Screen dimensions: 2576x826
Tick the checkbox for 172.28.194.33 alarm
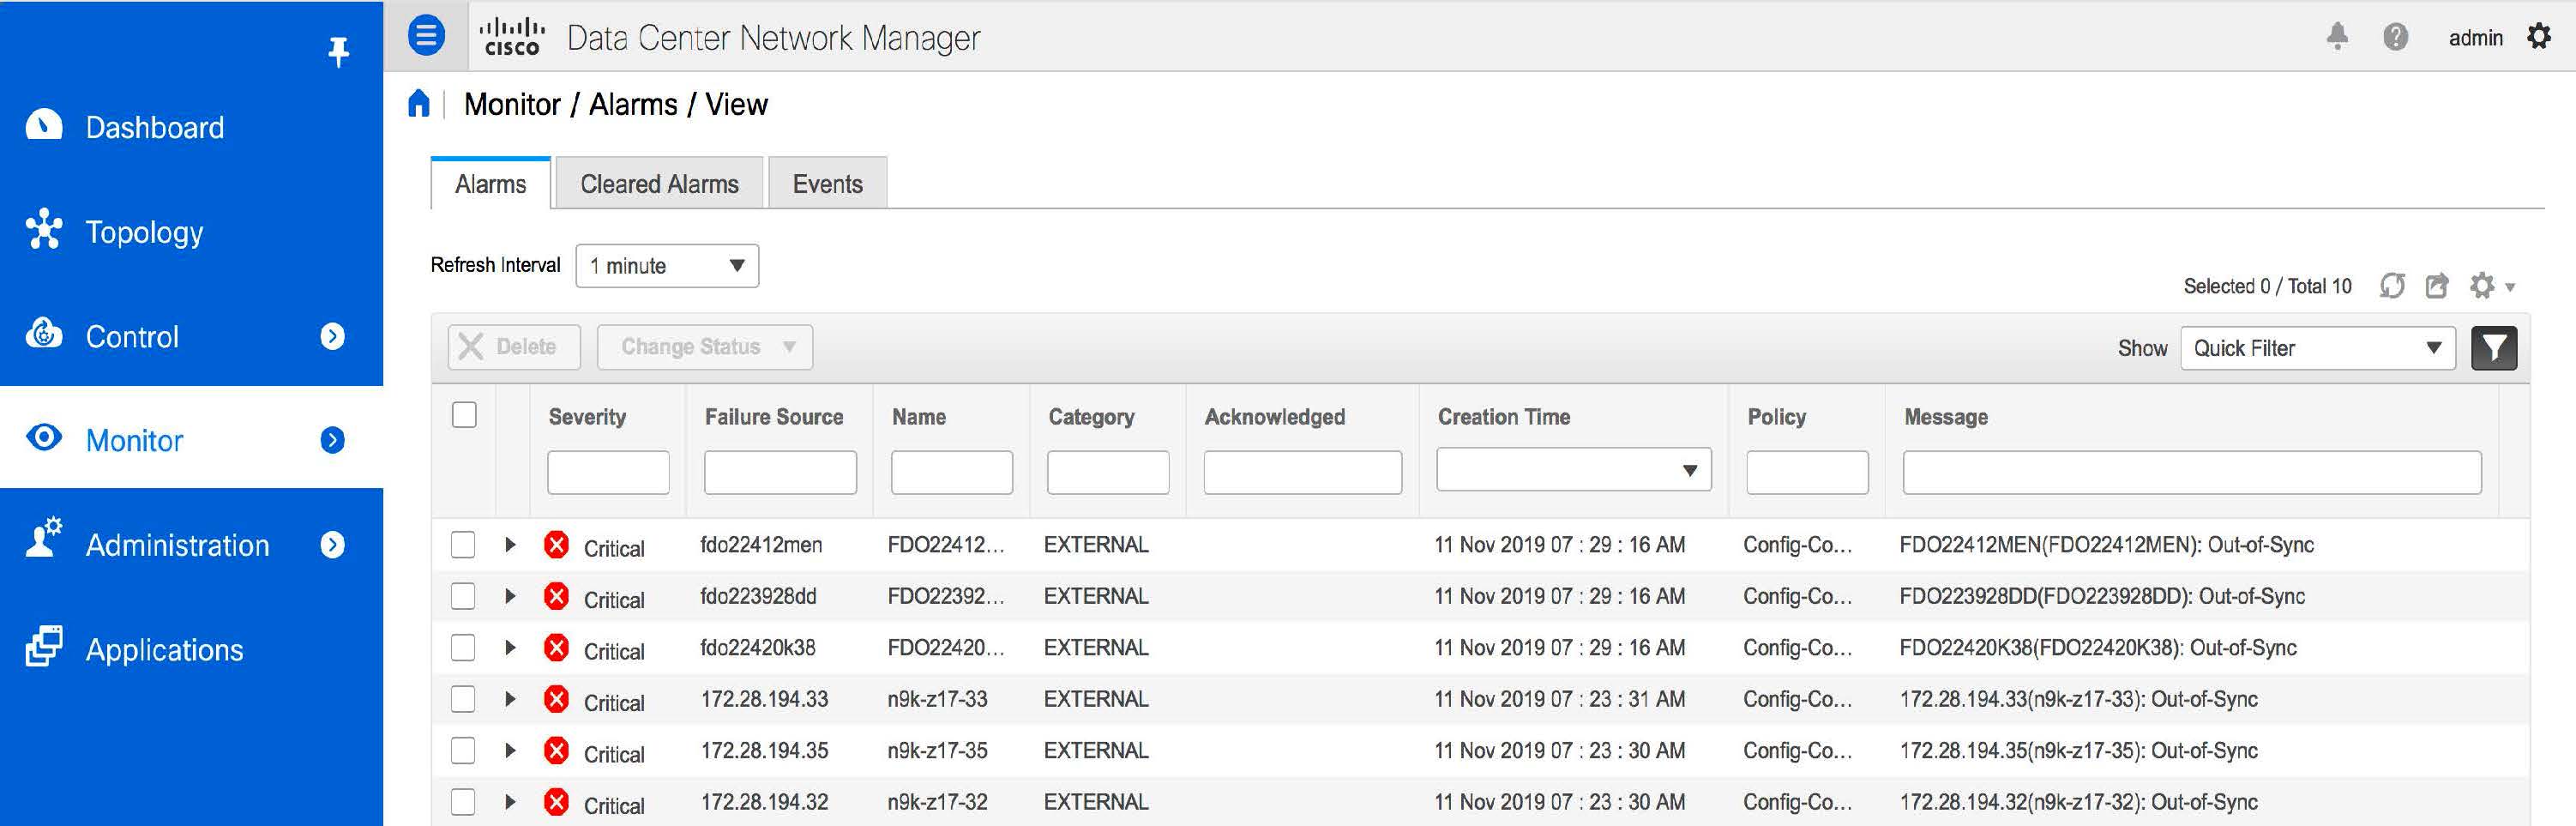(x=463, y=699)
